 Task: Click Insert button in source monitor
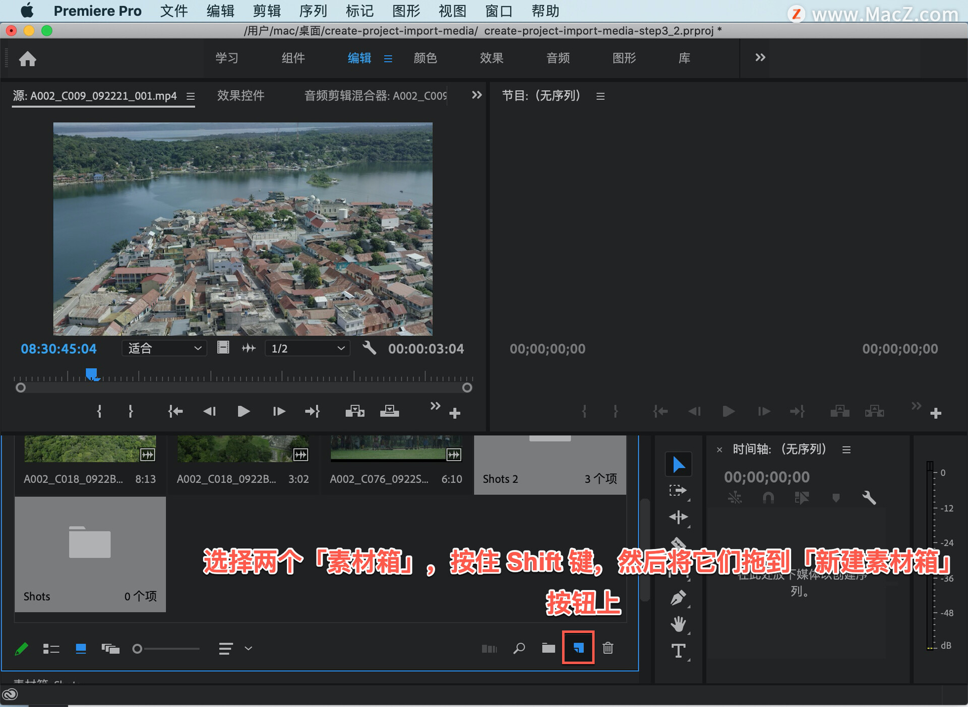(355, 411)
